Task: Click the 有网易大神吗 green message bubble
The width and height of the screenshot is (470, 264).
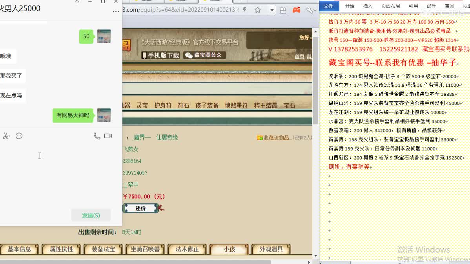Action: (73, 115)
